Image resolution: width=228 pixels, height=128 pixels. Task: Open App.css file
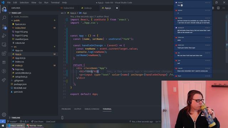[x=33, y=50]
